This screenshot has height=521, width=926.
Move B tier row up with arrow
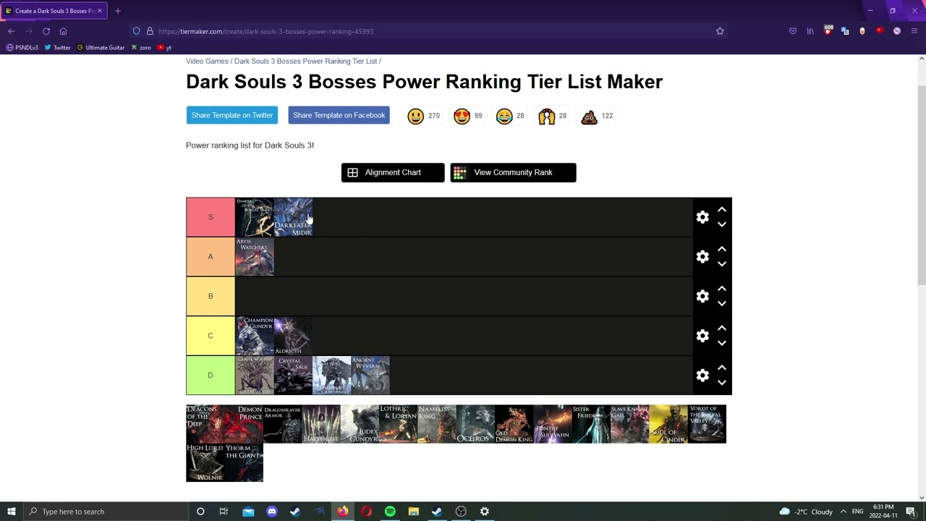point(721,288)
